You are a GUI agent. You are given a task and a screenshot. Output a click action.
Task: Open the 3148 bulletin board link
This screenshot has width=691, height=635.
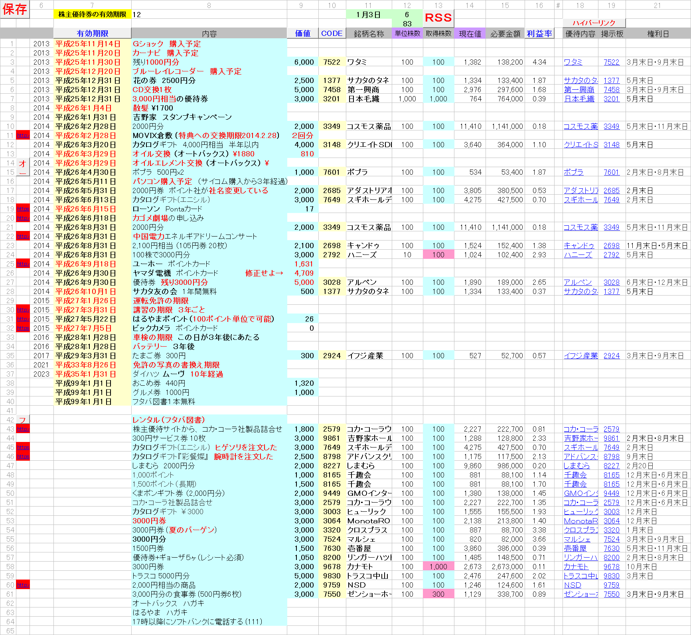(x=612, y=145)
